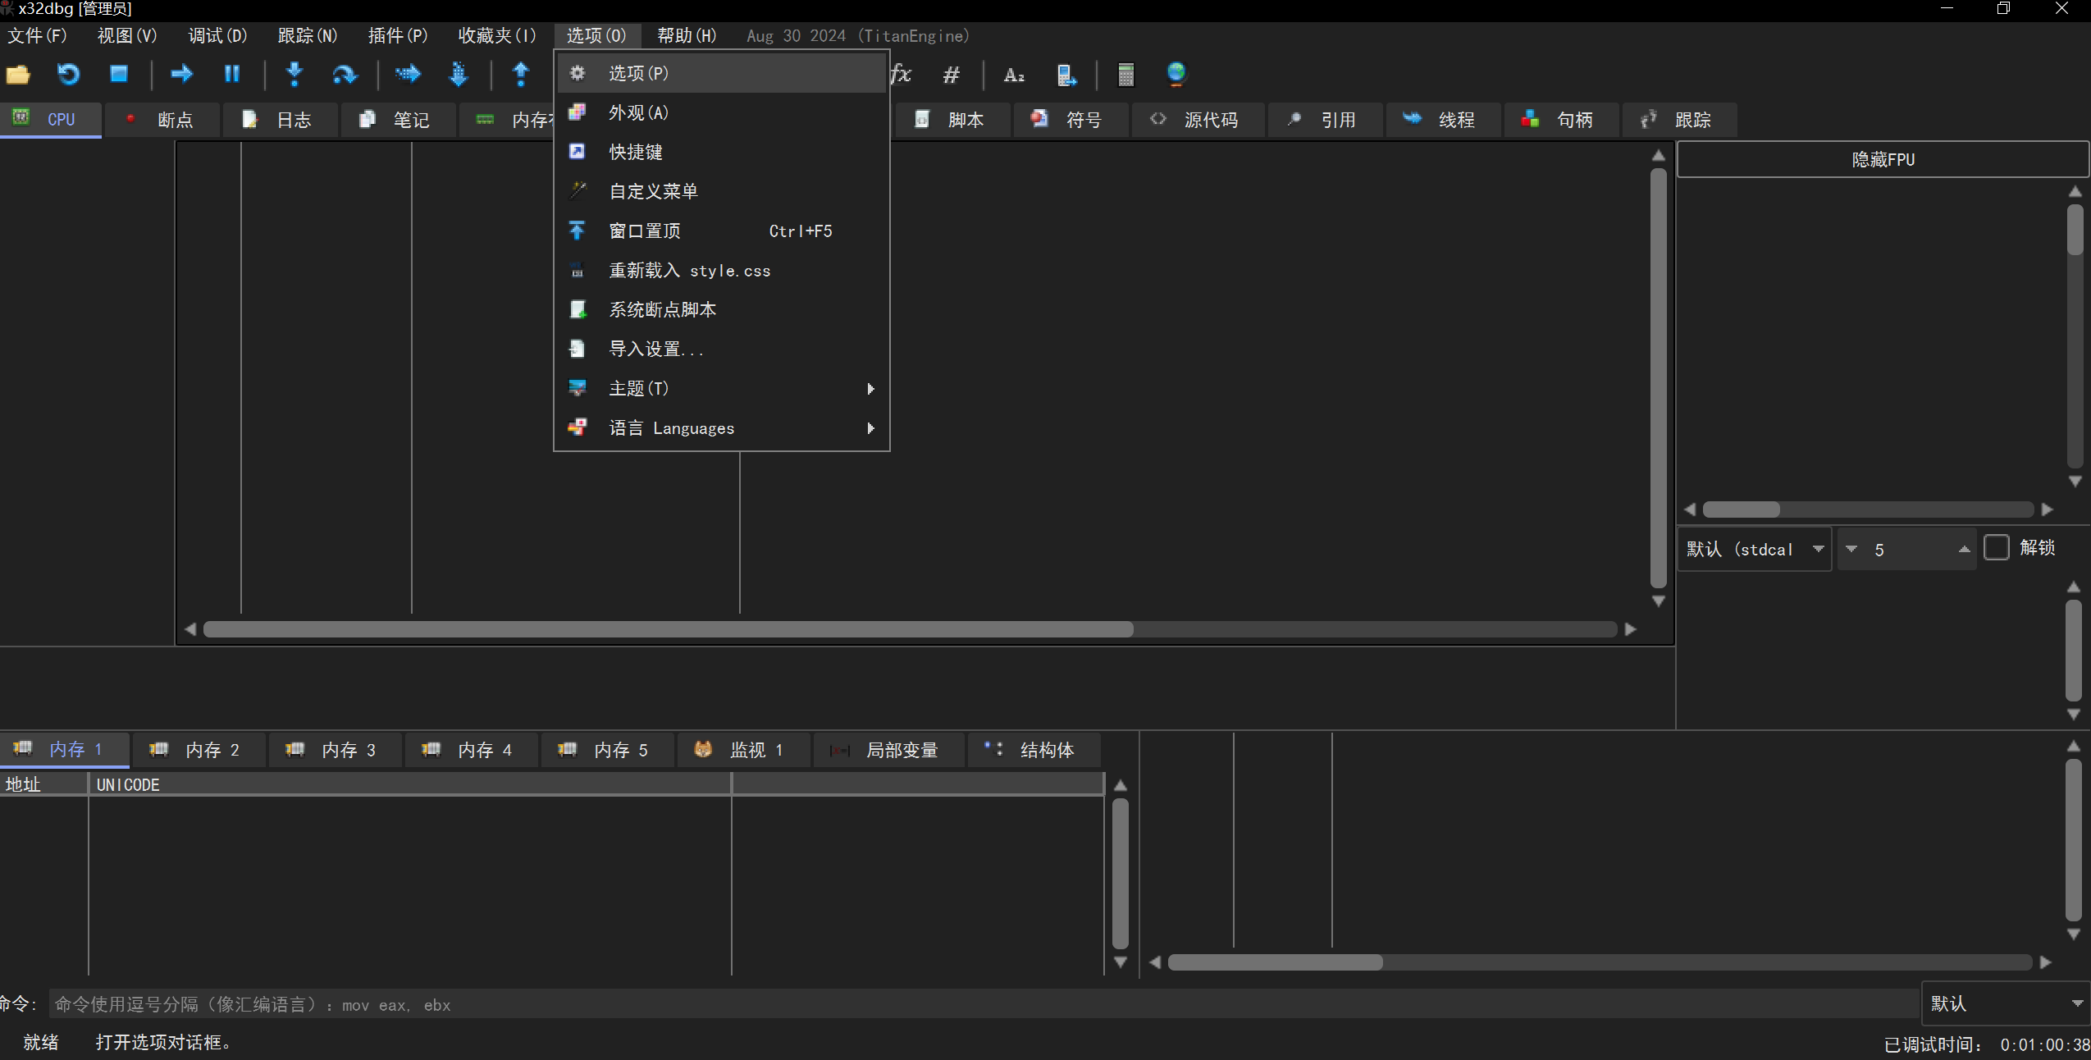
Task: Switch to the 断点 tab
Action: pyautogui.click(x=162, y=120)
